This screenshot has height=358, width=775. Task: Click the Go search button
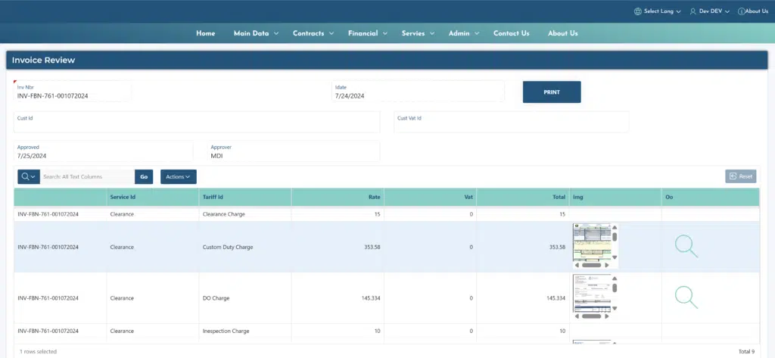(x=144, y=176)
